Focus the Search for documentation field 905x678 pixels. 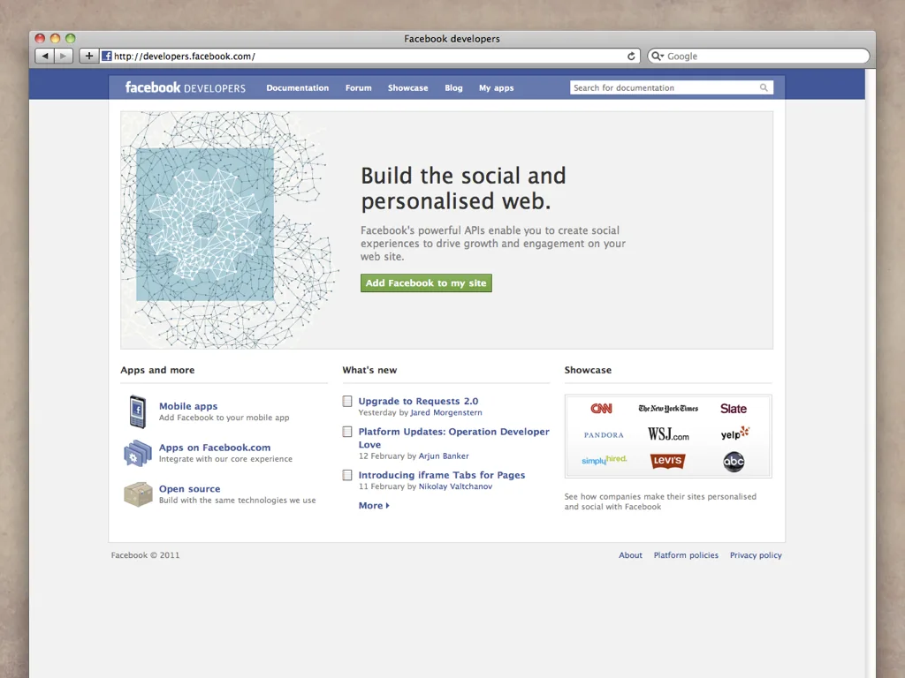tap(672, 87)
